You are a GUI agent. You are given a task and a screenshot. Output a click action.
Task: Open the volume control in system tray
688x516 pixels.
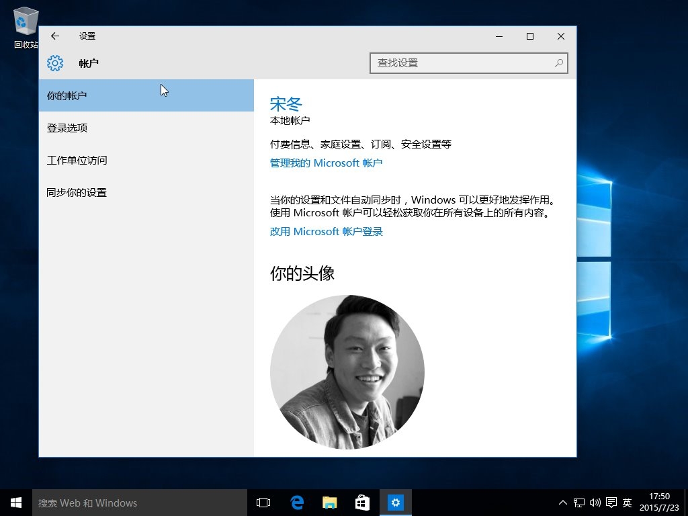(595, 503)
